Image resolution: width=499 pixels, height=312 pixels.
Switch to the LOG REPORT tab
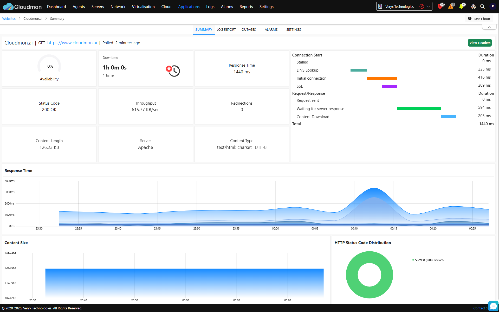pyautogui.click(x=226, y=30)
